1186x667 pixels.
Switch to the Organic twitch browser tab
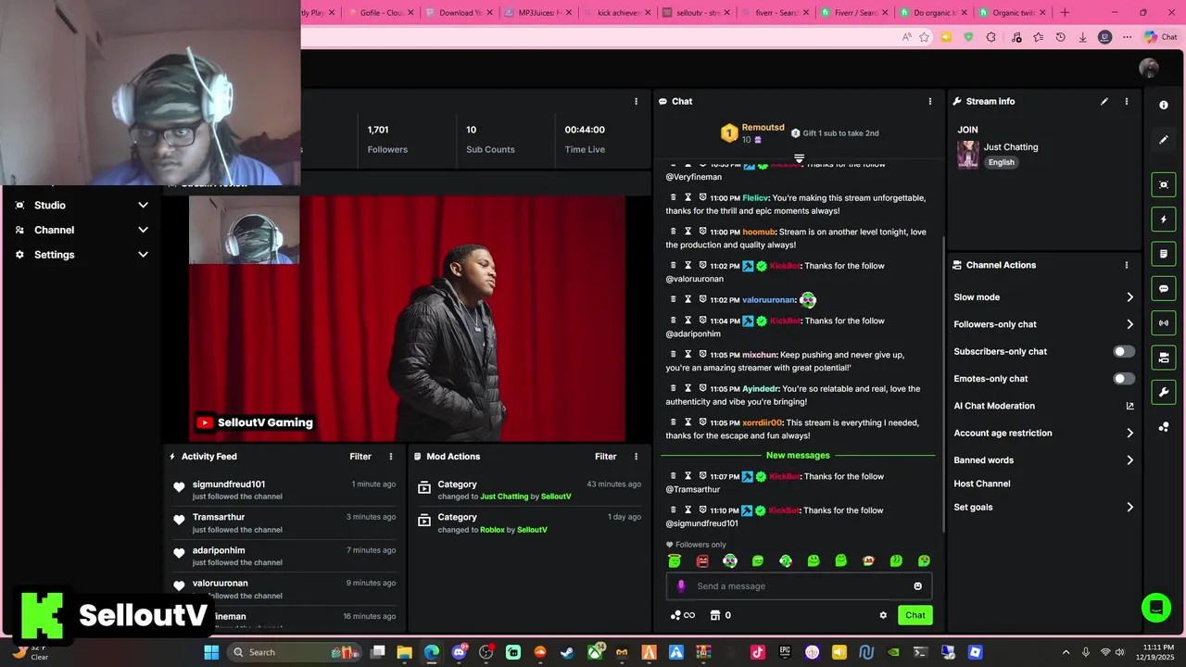tap(1013, 12)
